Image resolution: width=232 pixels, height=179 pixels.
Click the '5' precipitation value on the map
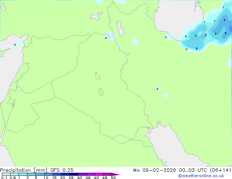coord(216,34)
